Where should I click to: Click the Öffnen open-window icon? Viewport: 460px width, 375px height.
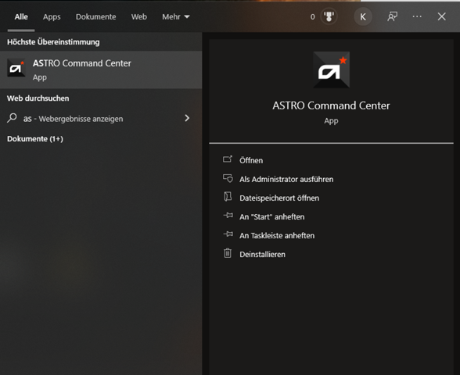228,159
